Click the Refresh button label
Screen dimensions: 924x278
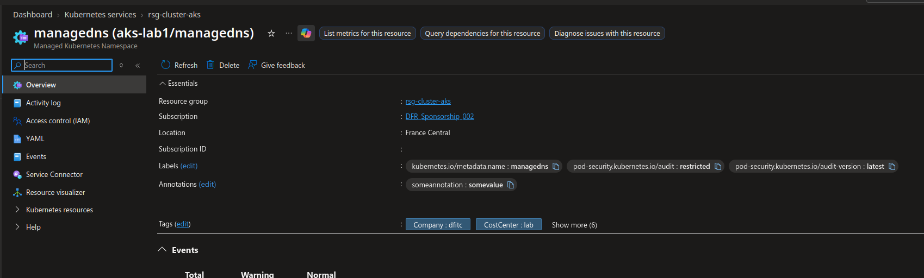pos(186,65)
